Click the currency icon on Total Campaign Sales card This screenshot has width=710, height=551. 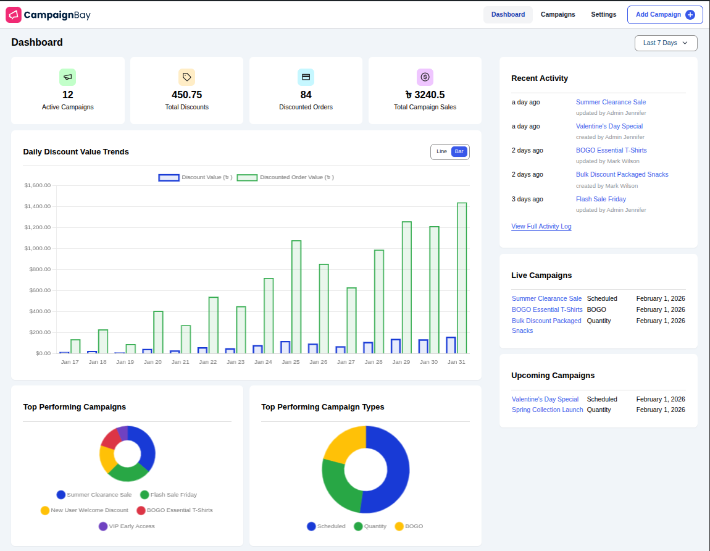425,77
